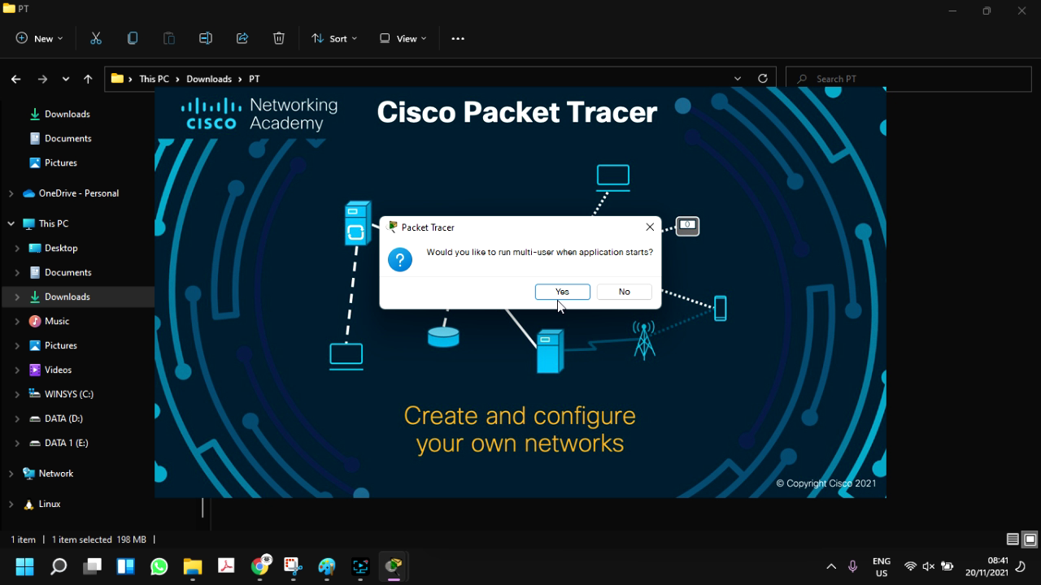The height and width of the screenshot is (585, 1041).
Task: Open taskbar Search magnifier
Action: (59, 566)
